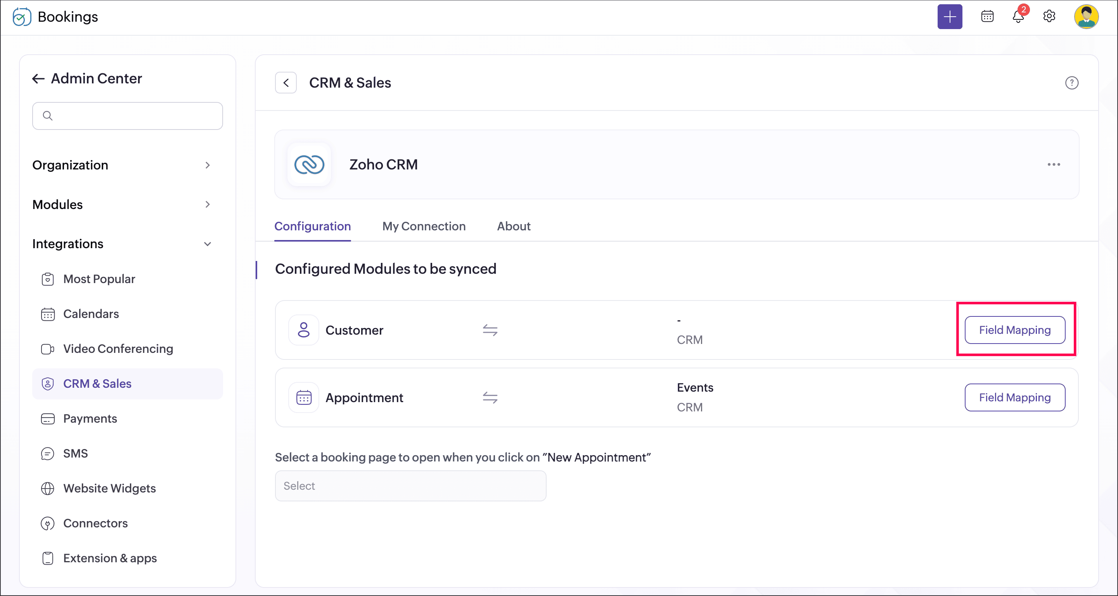Screen dimensions: 1118x596
Task: Open Zoho CRM three-dot options menu
Action: 1053,164
